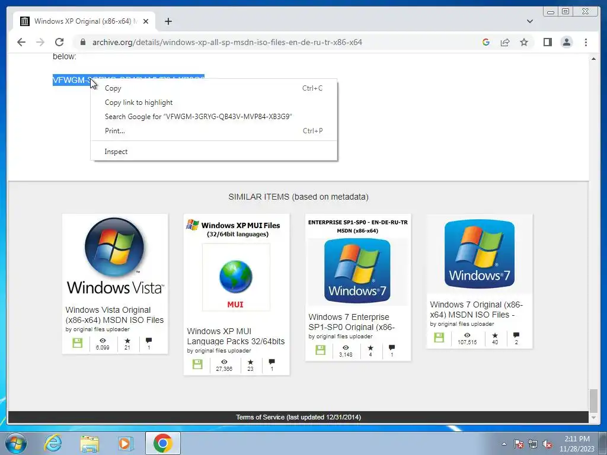The width and height of the screenshot is (607, 455).
Task: Click the Windows 7 Enterprise item's save icon
Action: pyautogui.click(x=321, y=350)
